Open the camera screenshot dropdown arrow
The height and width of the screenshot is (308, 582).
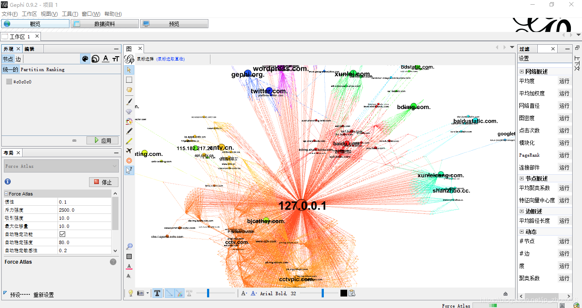147,293
